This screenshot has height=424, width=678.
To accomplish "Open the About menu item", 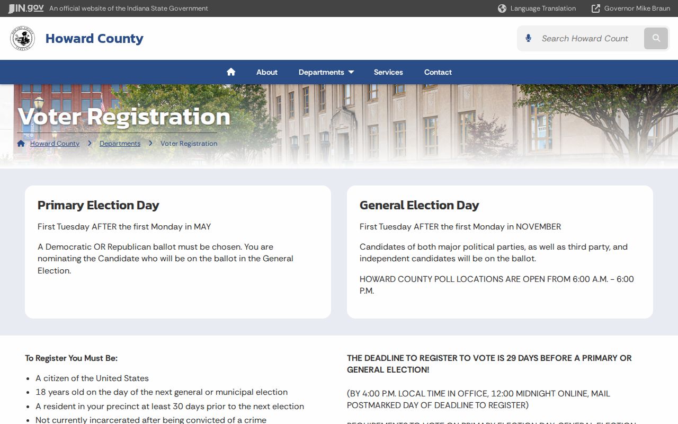I will (x=267, y=72).
